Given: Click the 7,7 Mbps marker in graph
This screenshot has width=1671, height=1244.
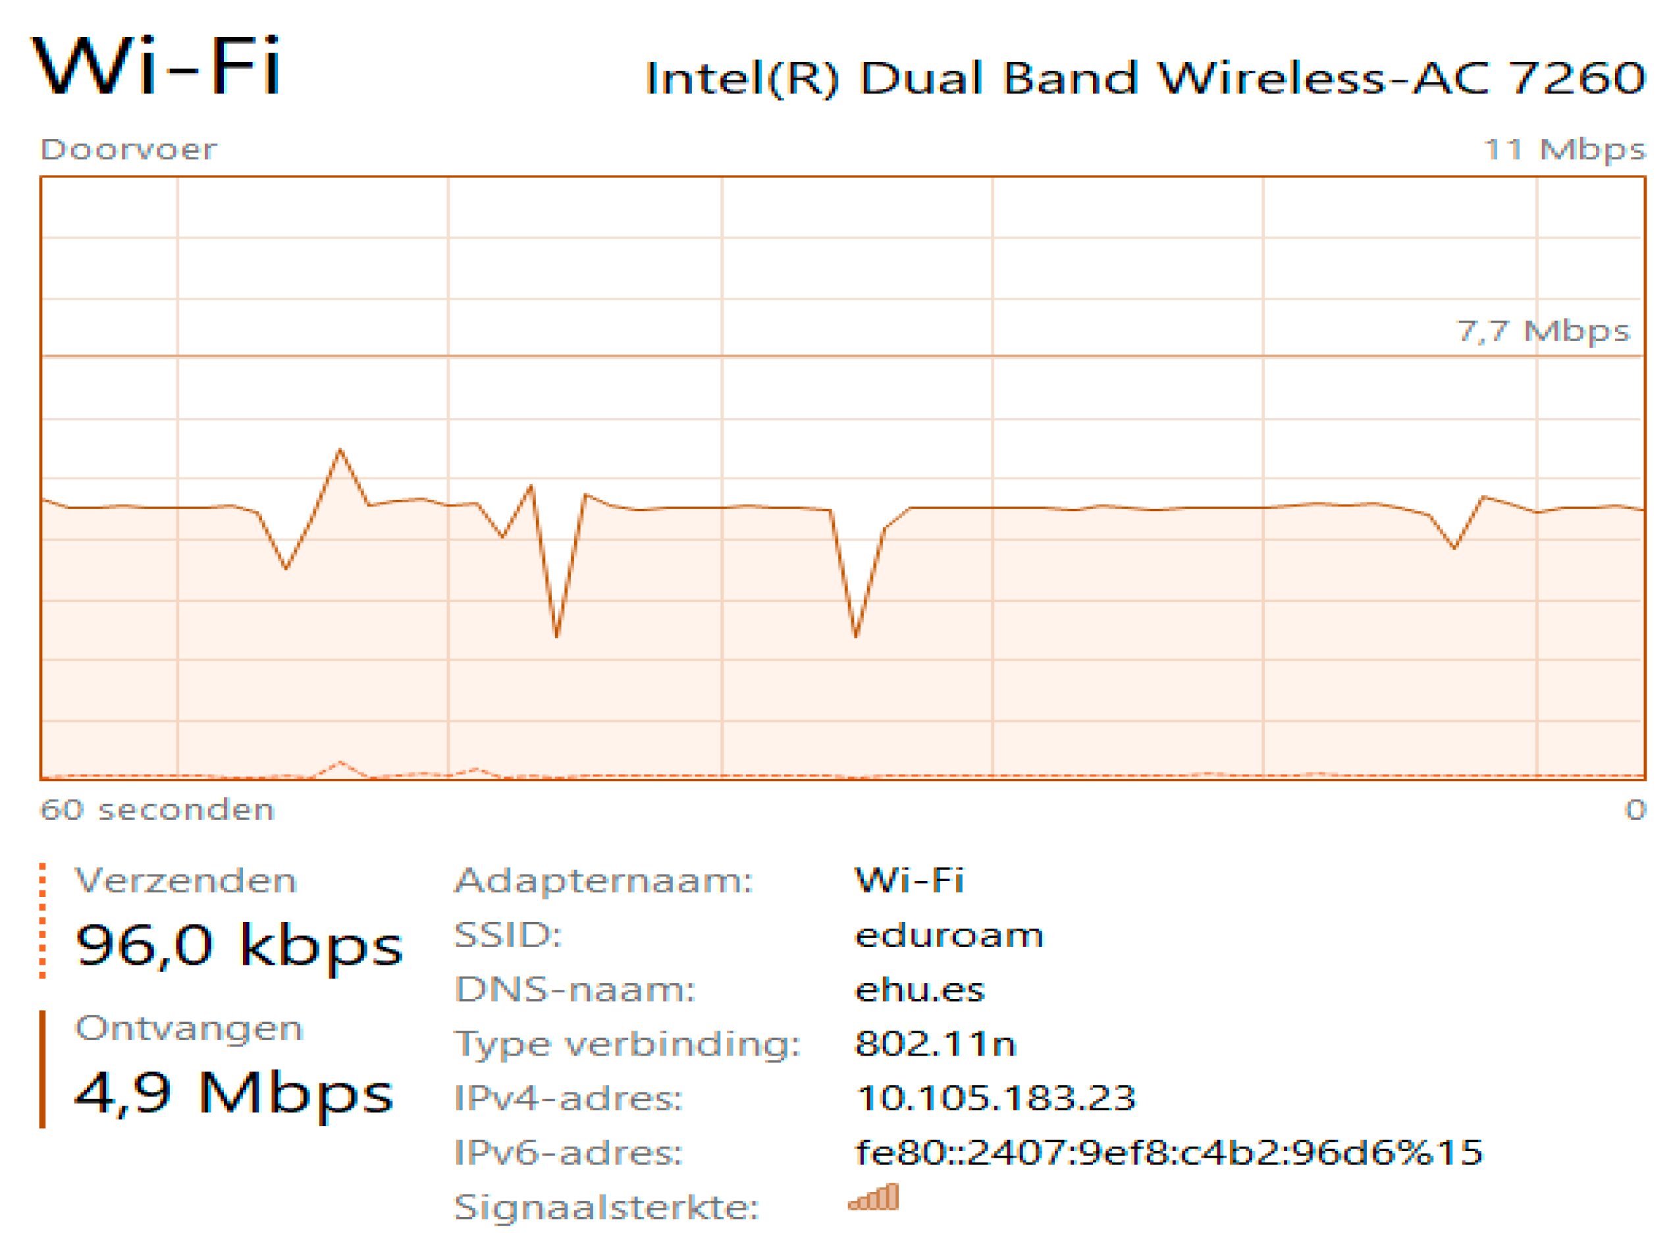Looking at the screenshot, I should tap(1543, 331).
